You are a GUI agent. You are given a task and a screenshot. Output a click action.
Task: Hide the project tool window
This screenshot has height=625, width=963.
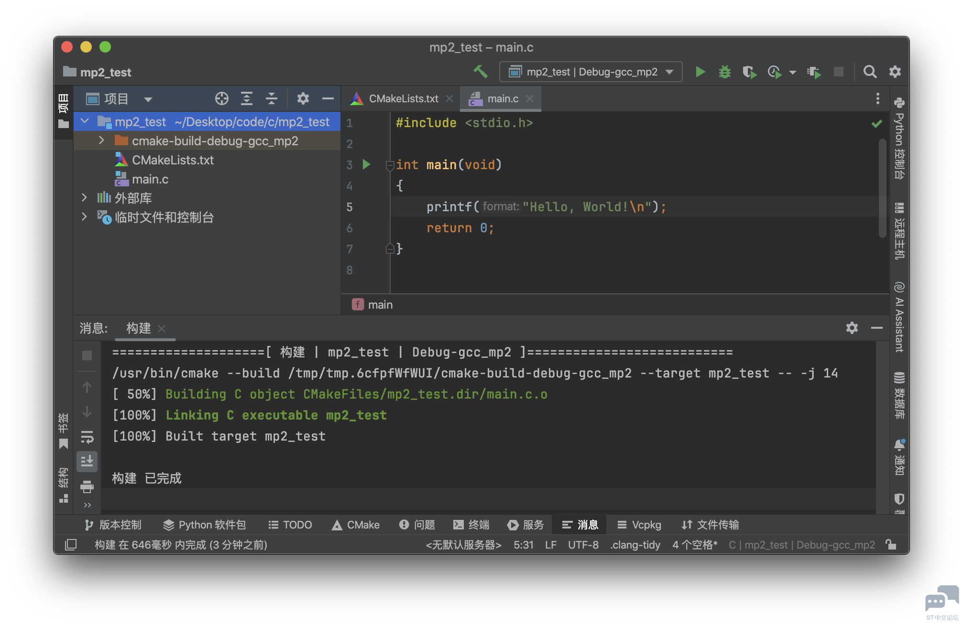click(x=328, y=98)
